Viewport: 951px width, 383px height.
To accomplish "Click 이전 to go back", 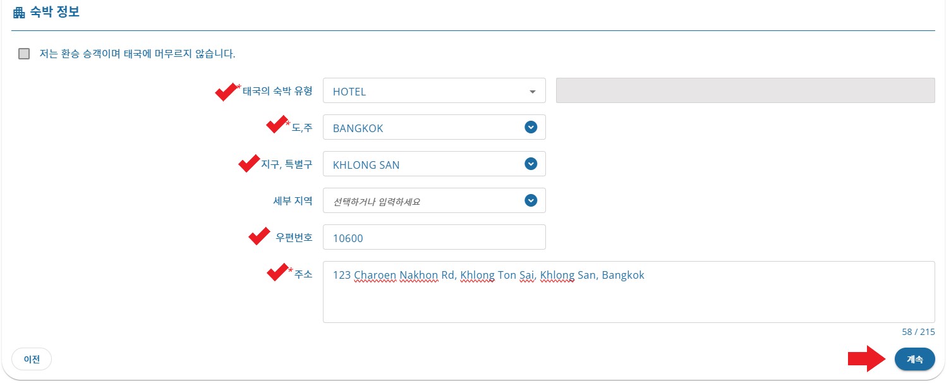I will click(x=32, y=359).
